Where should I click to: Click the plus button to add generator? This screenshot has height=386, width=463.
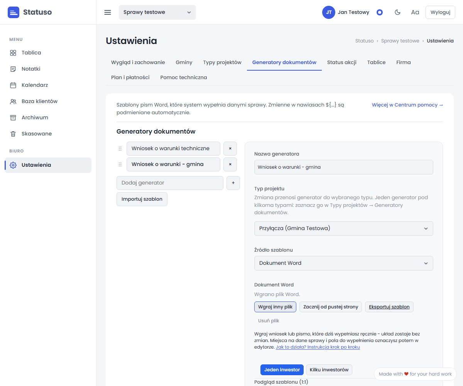[x=233, y=183]
